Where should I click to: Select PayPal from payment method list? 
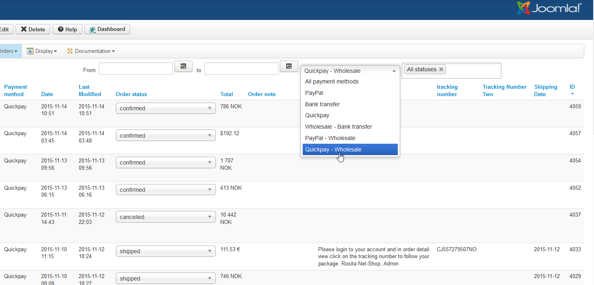click(314, 93)
